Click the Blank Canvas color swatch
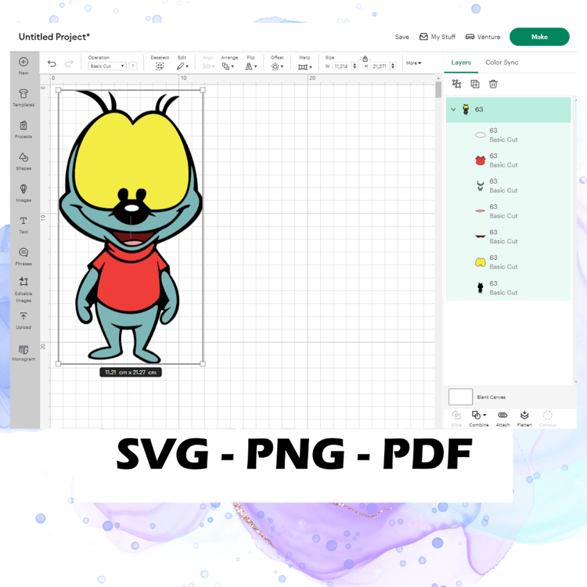The width and height of the screenshot is (587, 587). pos(460,397)
